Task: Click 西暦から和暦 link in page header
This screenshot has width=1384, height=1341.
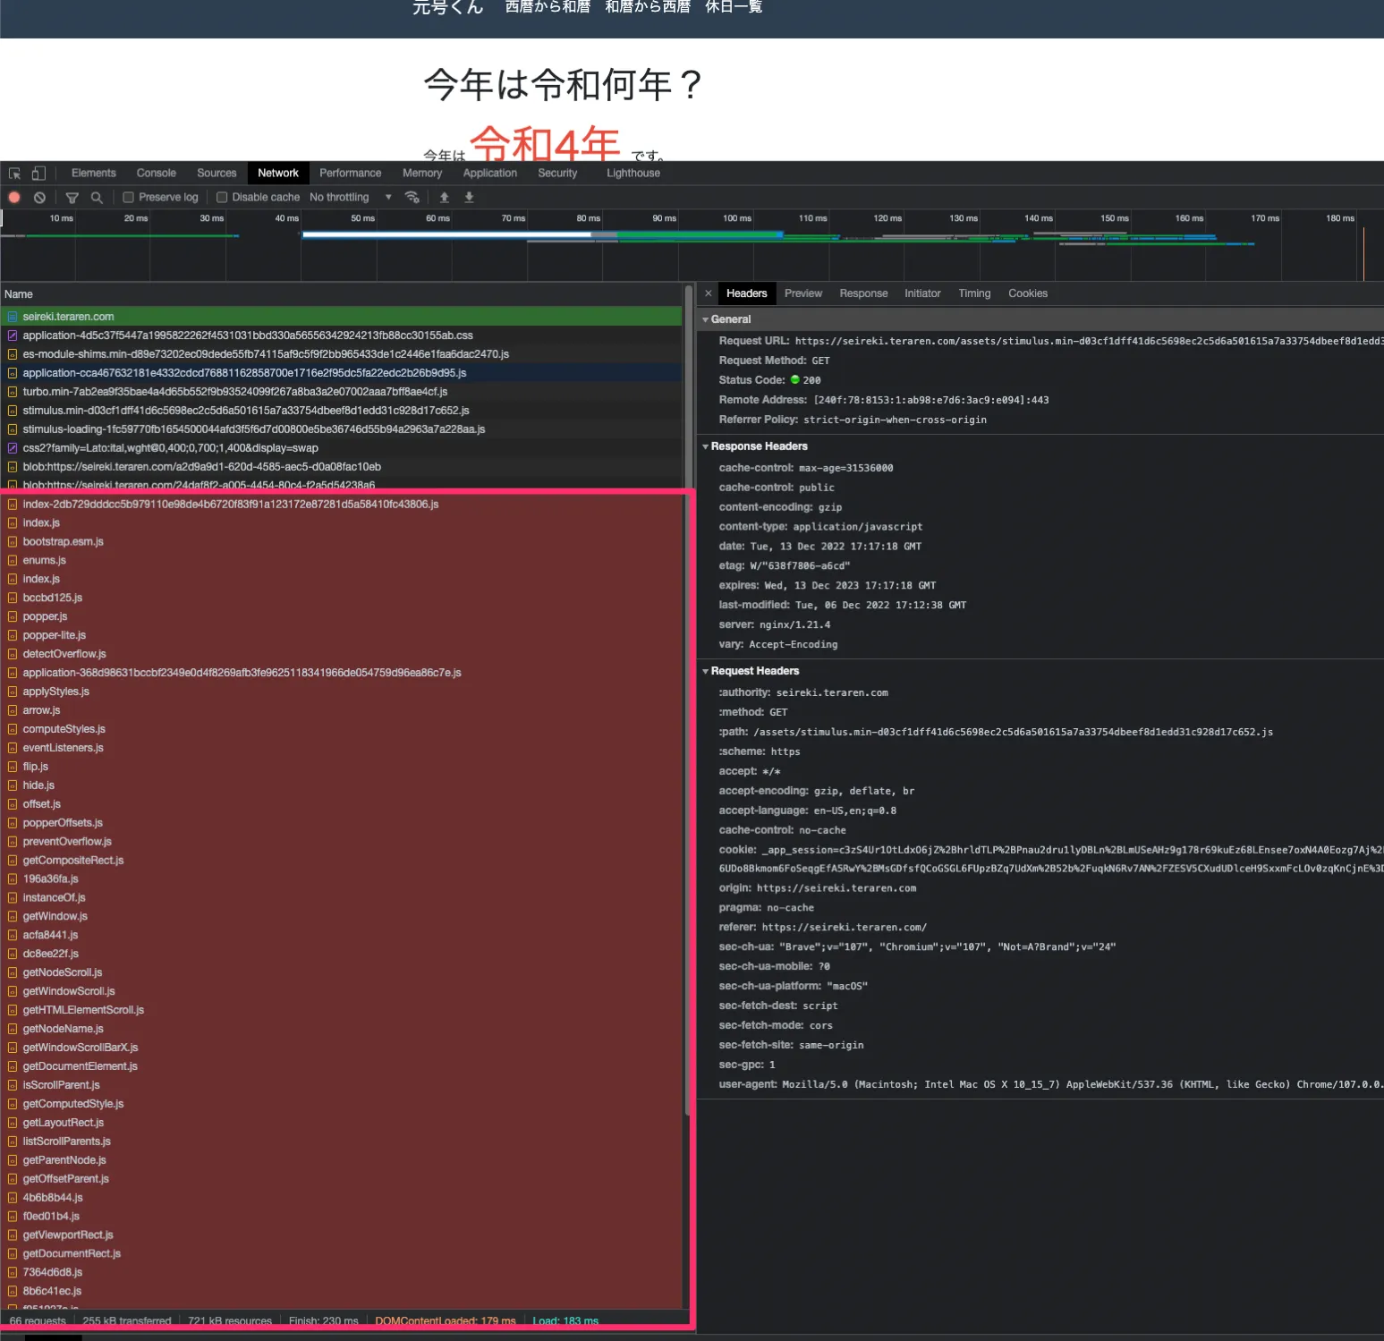Action: (548, 7)
